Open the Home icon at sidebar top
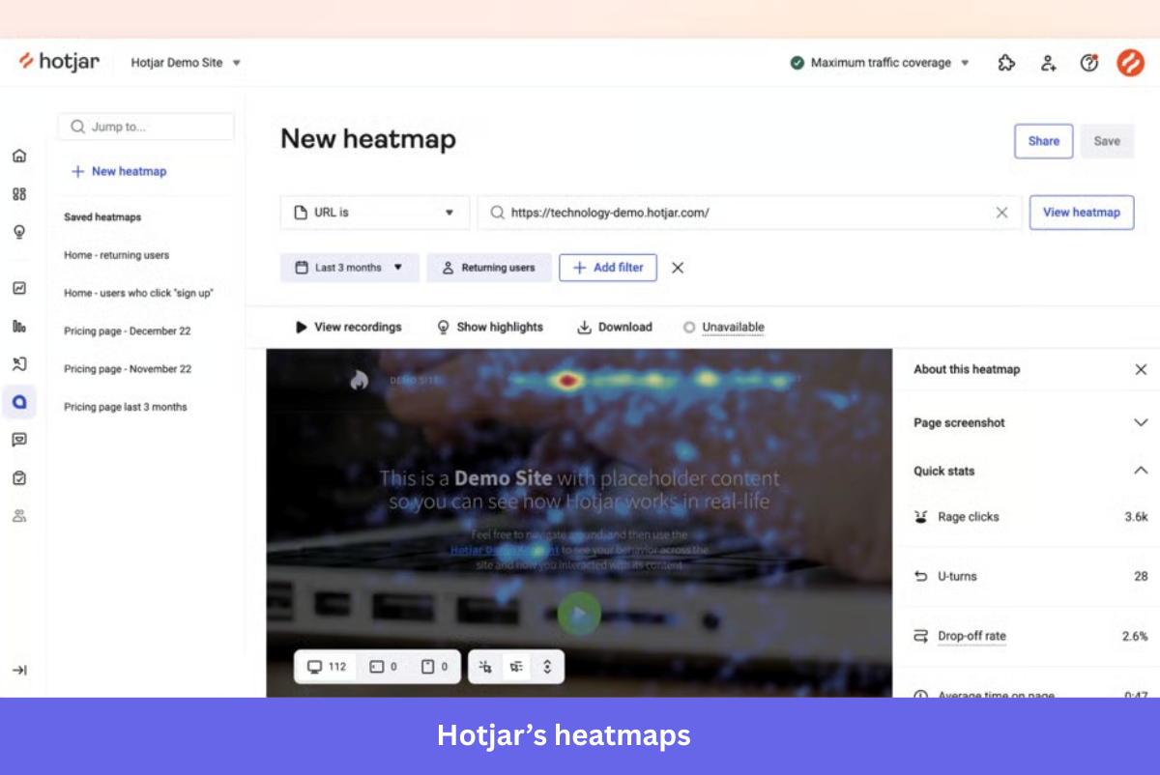This screenshot has height=775, width=1160. pyautogui.click(x=19, y=155)
